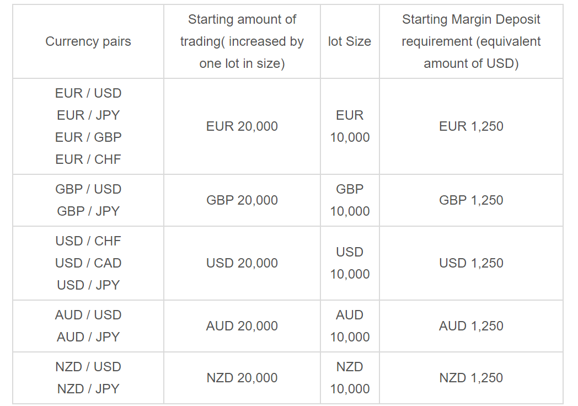Click the Starting amount of trading header
Image resolution: width=578 pixels, height=406 pixels.
[x=242, y=41]
